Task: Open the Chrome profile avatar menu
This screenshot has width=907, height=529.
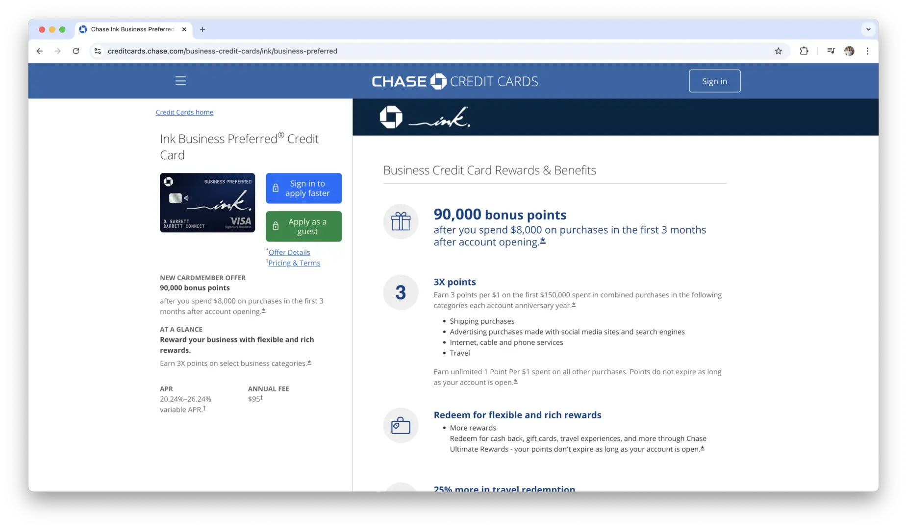Action: pos(849,51)
